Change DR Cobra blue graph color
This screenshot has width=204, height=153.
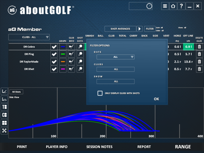tap(63, 47)
